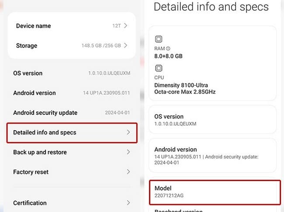
Task: Select the Android version card in specs
Action: (212, 155)
